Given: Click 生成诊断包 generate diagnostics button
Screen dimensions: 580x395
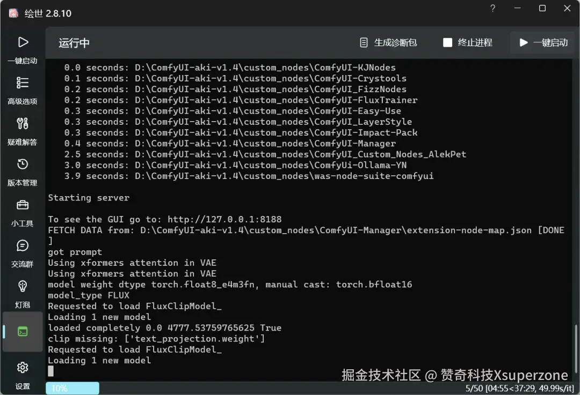Looking at the screenshot, I should click(388, 43).
